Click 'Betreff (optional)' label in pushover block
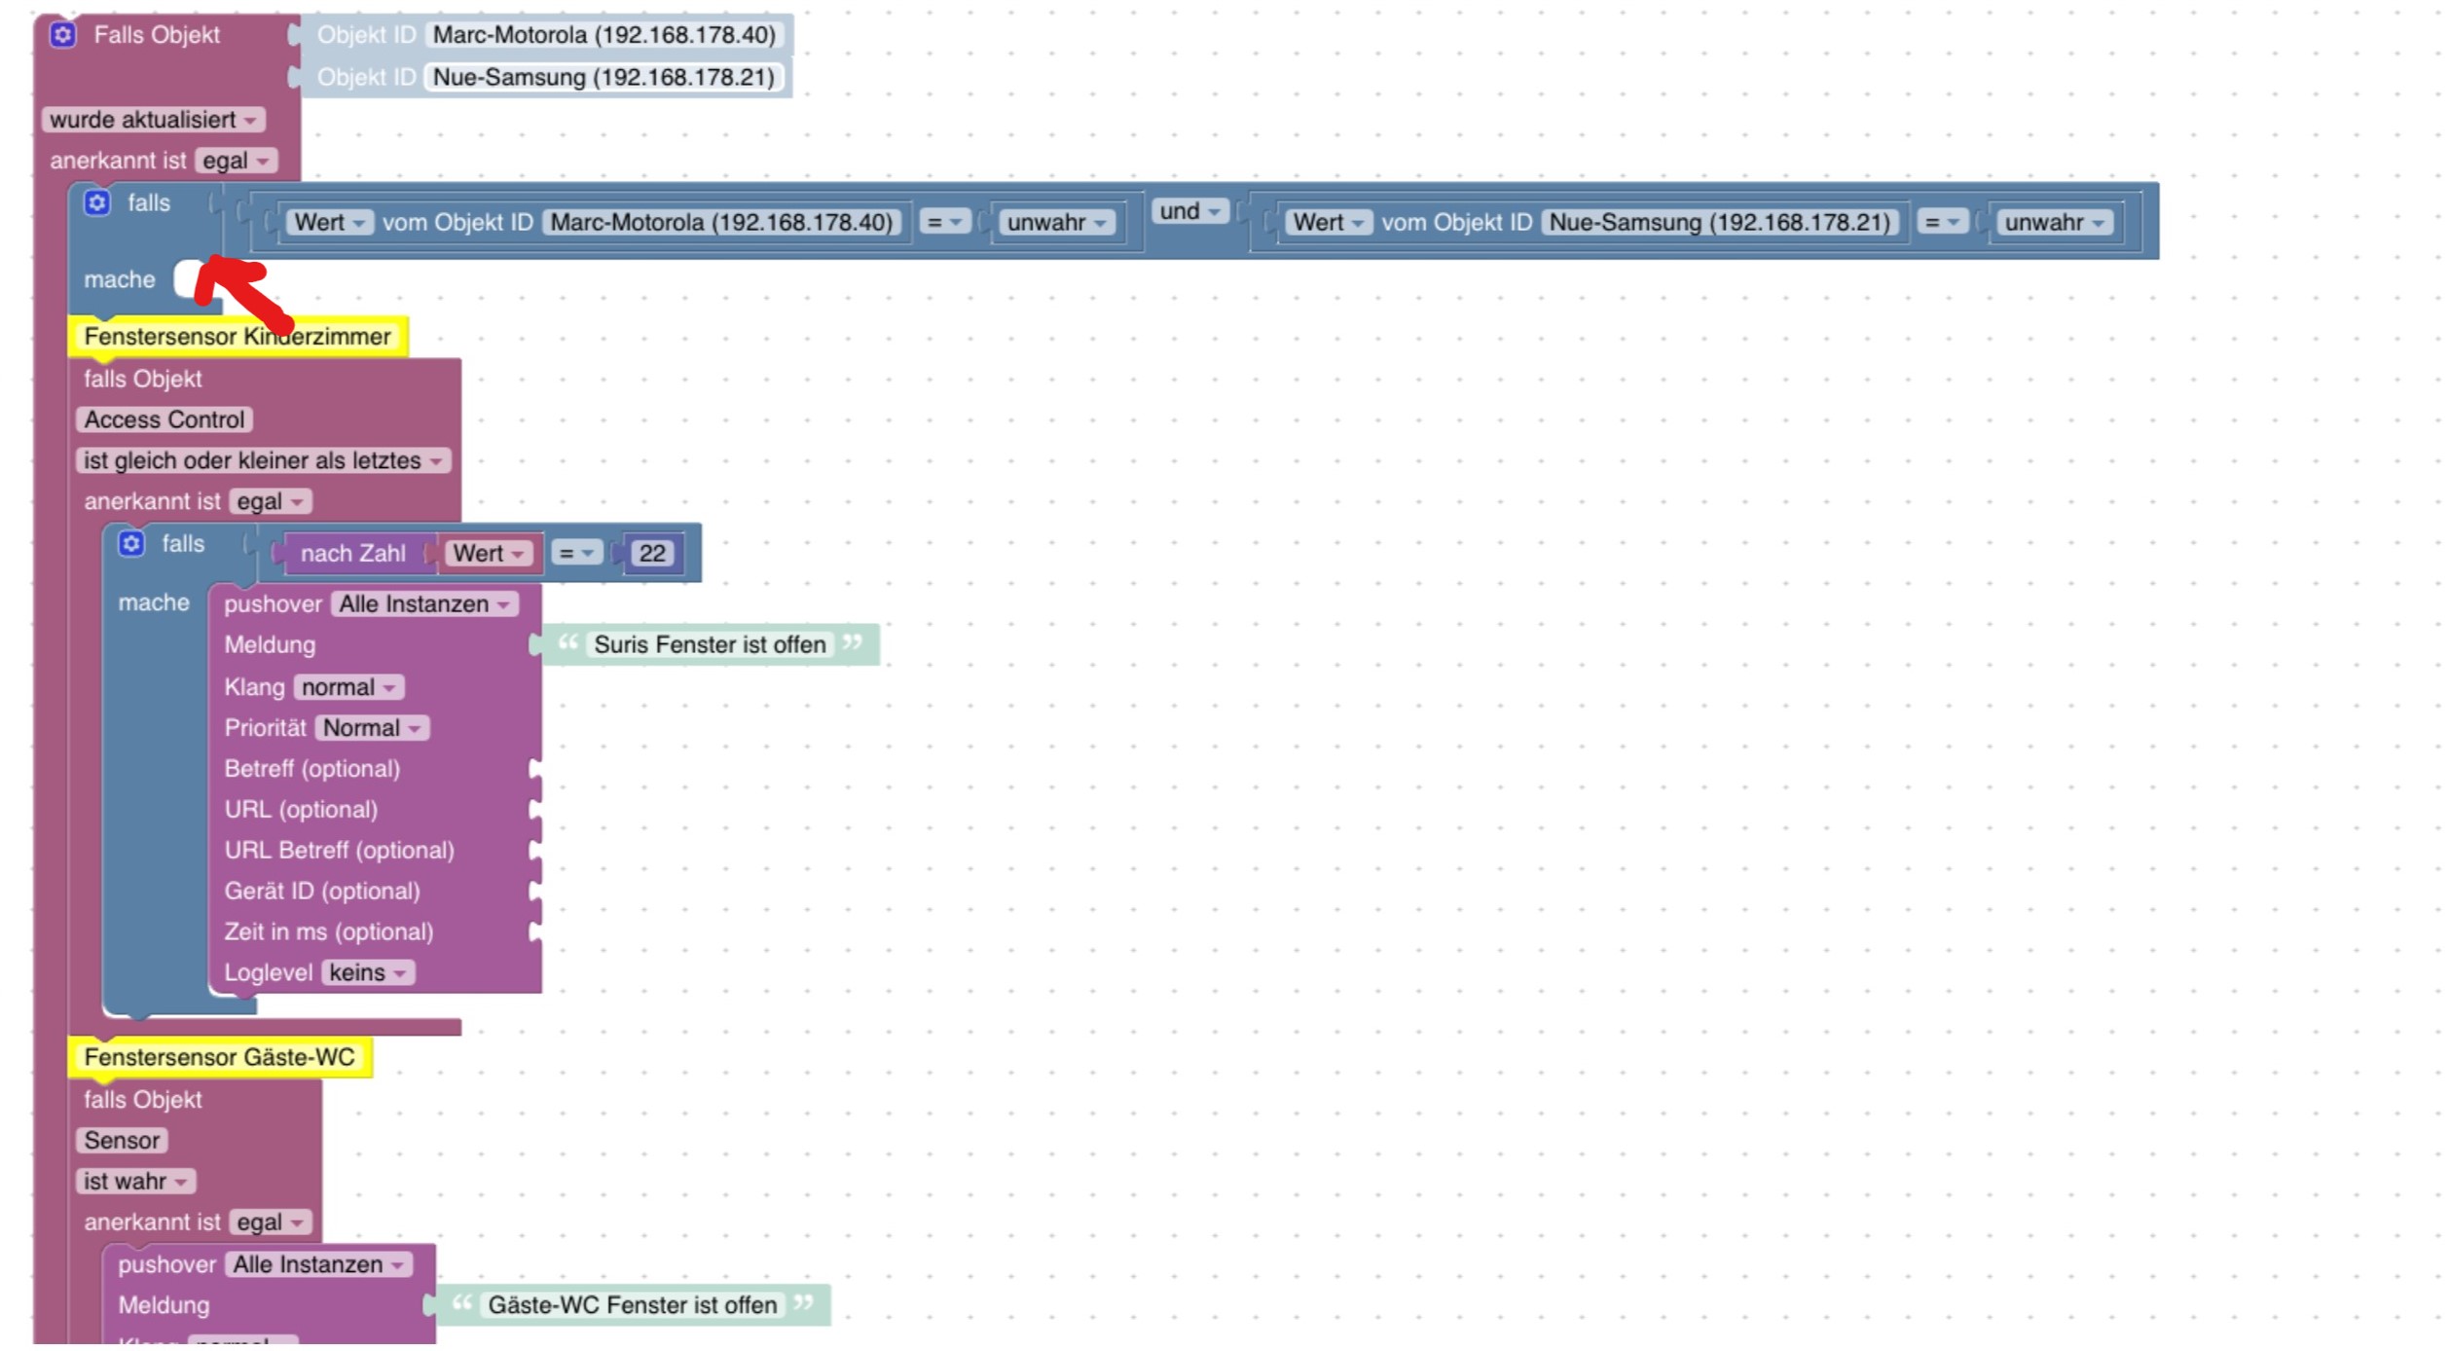Viewport: 2450px width, 1351px height. [312, 769]
